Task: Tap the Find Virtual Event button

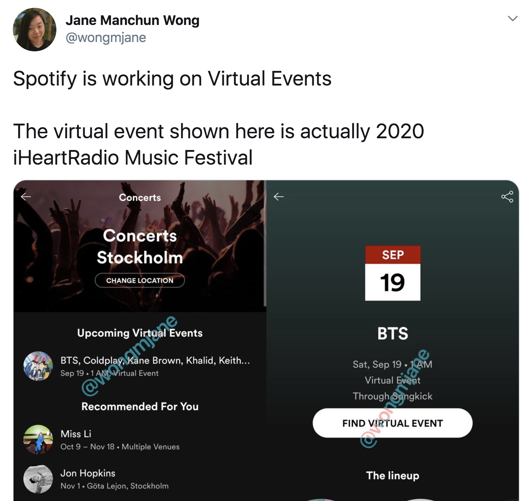Action: 393,423
